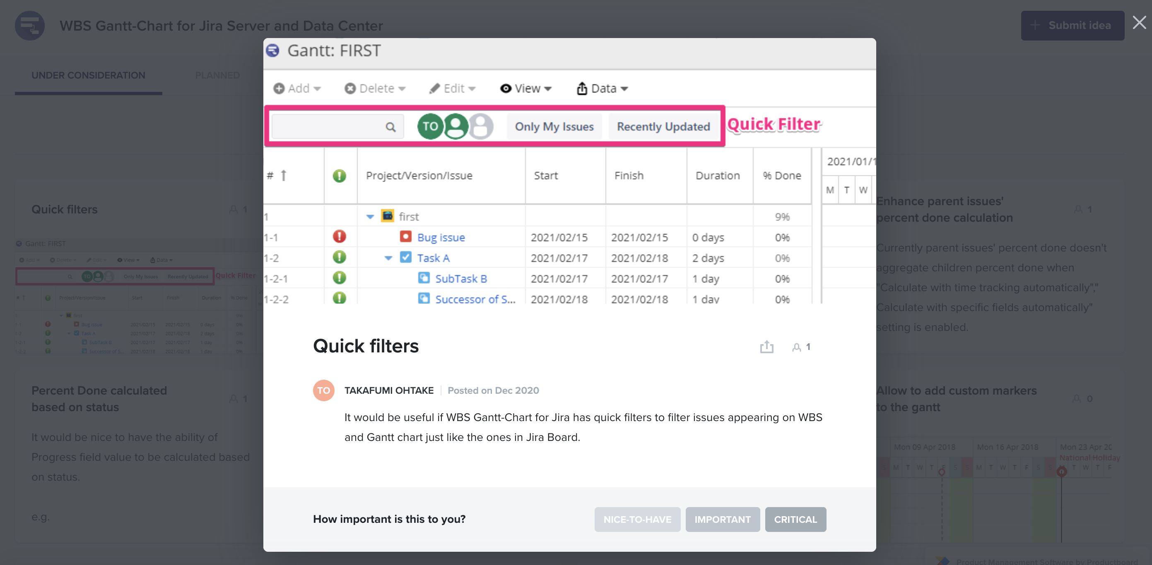Click the magnifier search icon in quick filter

[x=390, y=127]
